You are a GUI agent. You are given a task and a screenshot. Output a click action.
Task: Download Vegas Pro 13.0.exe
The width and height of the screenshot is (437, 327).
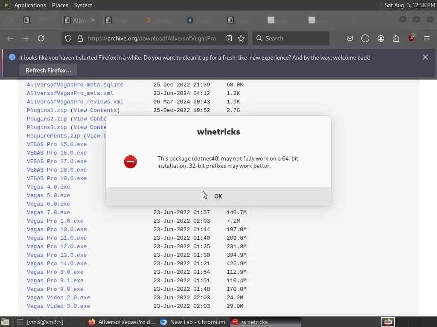(57, 255)
